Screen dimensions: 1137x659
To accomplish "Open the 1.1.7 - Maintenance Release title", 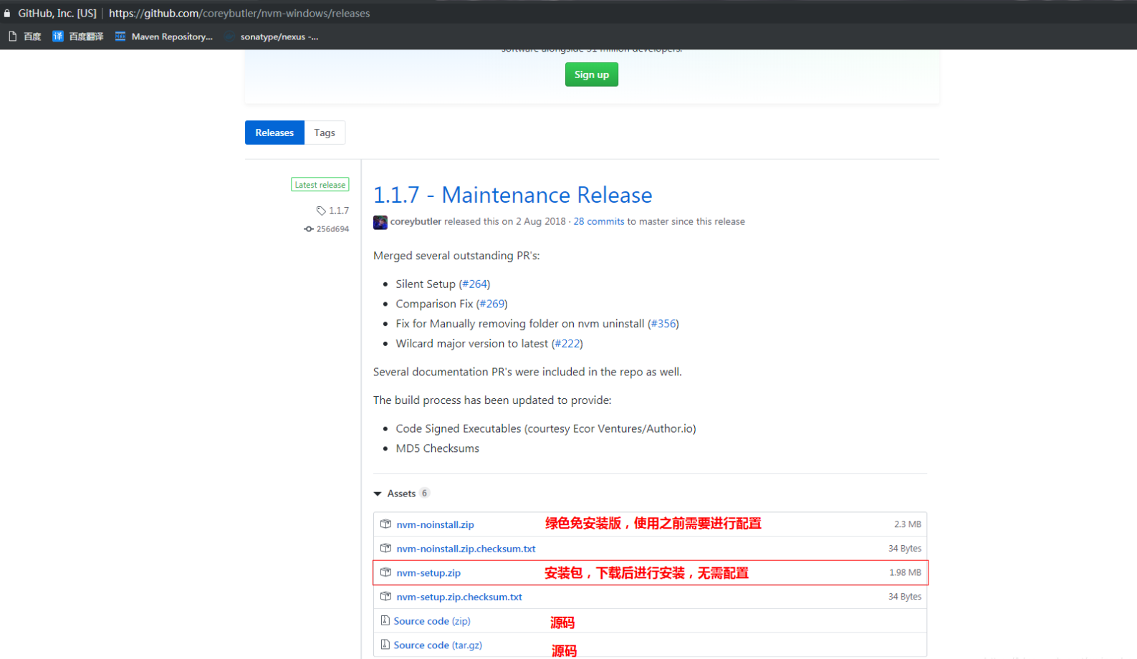I will point(513,195).
